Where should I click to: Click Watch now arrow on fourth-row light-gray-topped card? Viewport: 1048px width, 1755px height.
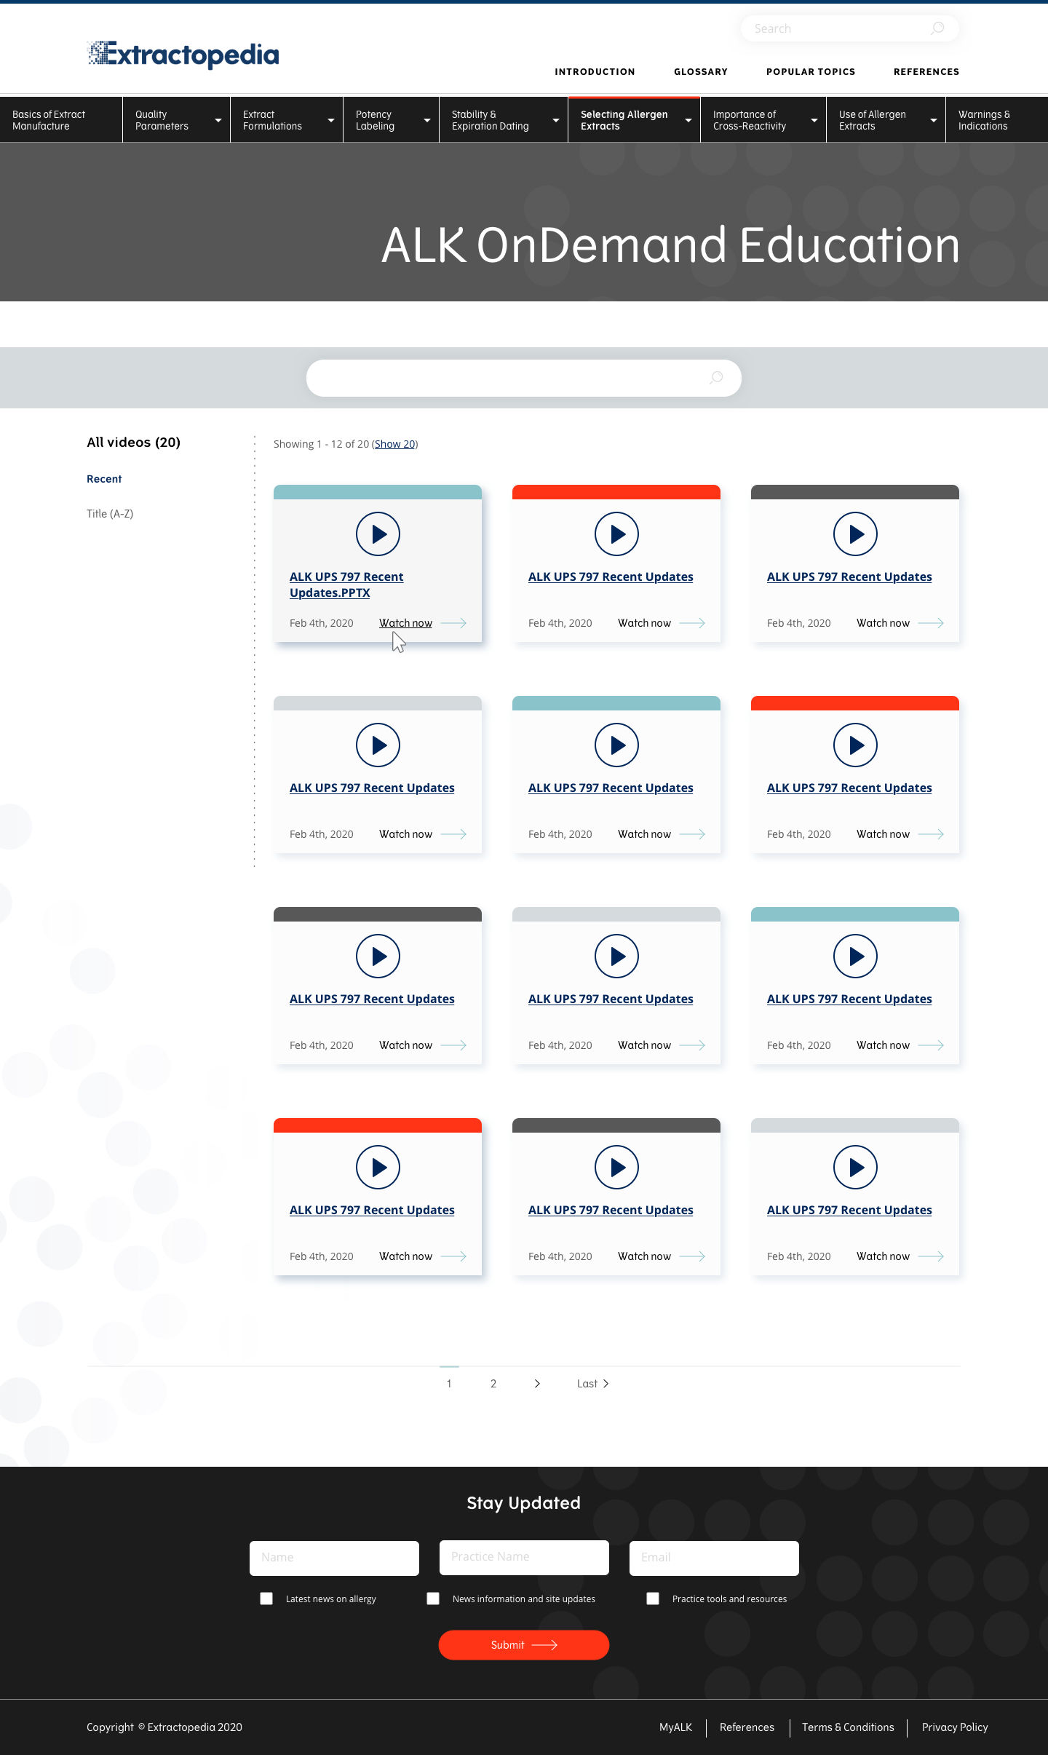[x=931, y=1256]
